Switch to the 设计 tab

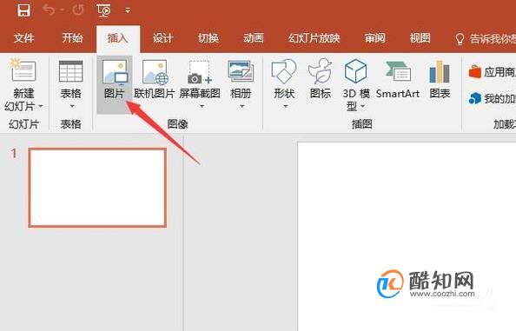pyautogui.click(x=162, y=38)
